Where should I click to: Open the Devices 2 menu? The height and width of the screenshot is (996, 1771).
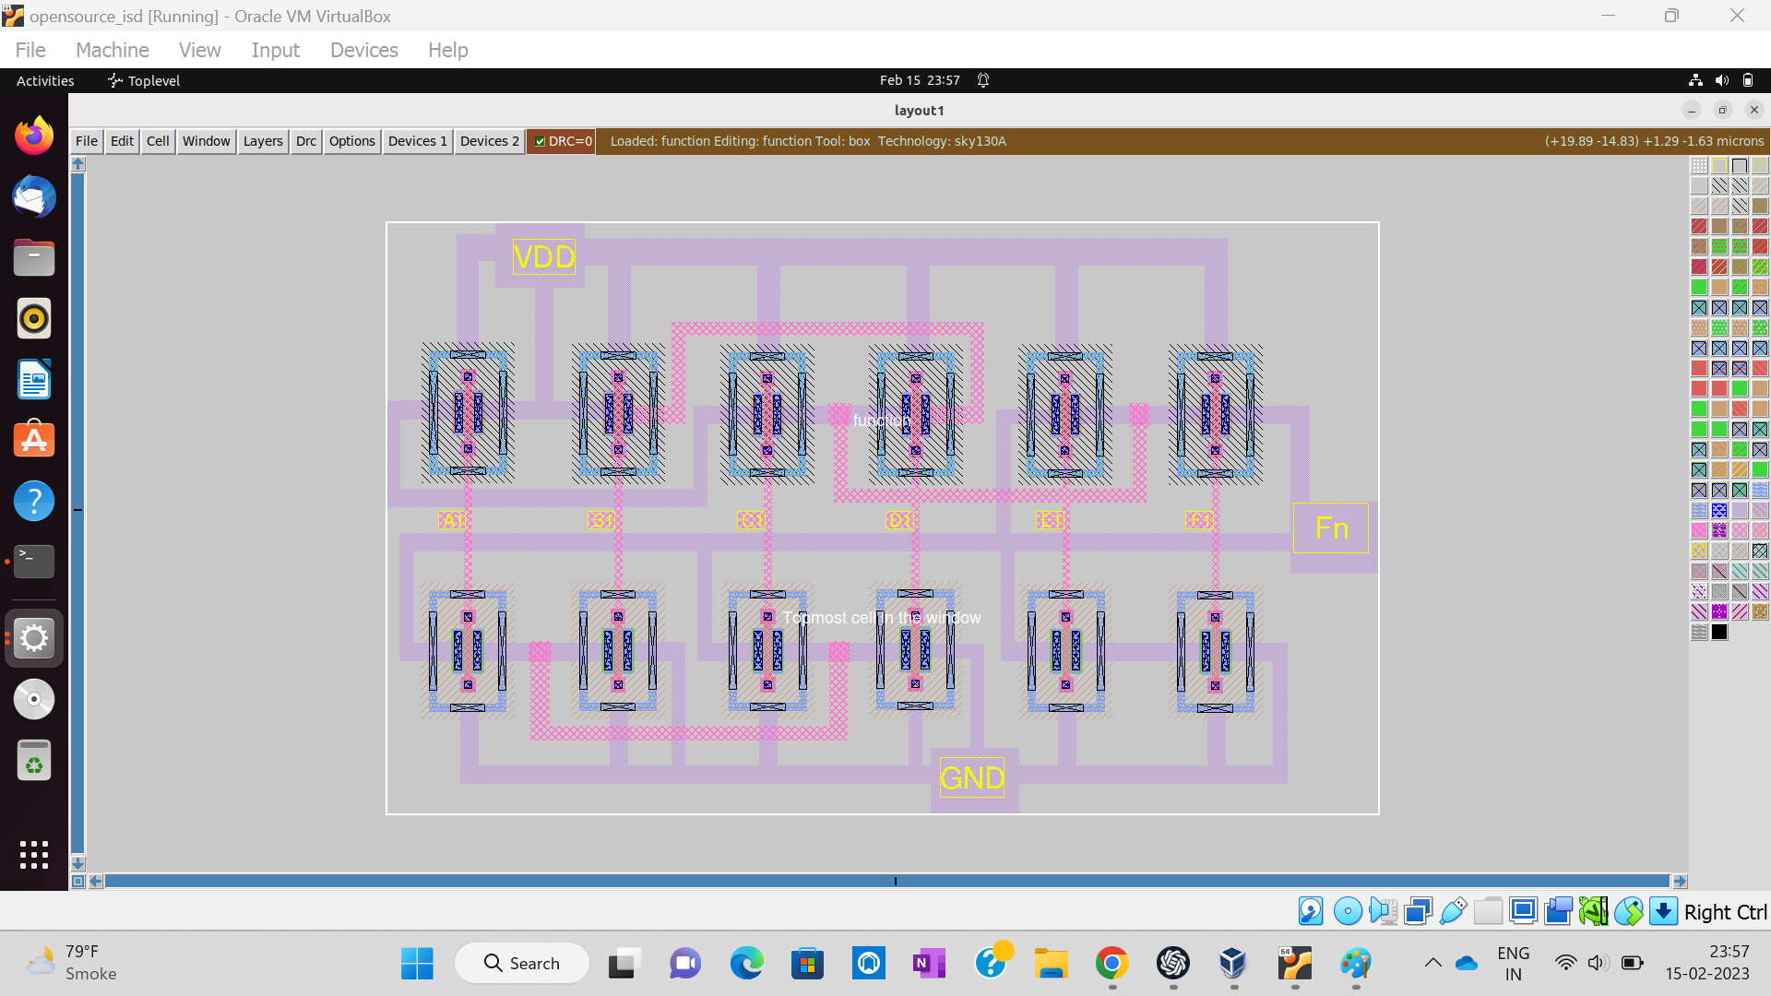point(489,141)
